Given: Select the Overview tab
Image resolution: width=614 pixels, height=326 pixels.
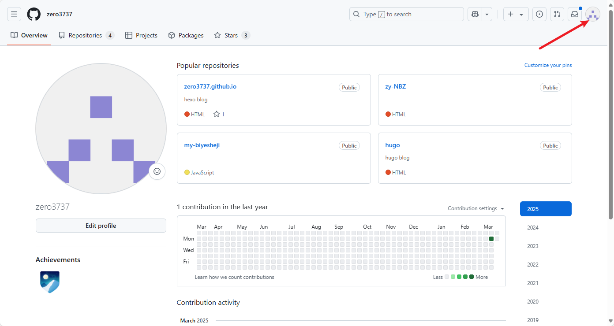Looking at the screenshot, I should point(29,35).
